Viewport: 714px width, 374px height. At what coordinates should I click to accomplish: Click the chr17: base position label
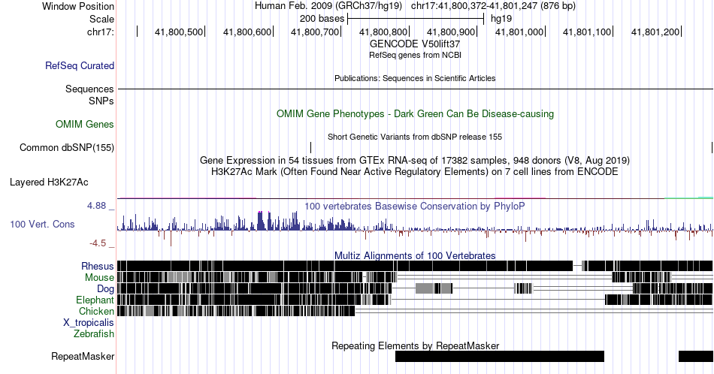101,32
